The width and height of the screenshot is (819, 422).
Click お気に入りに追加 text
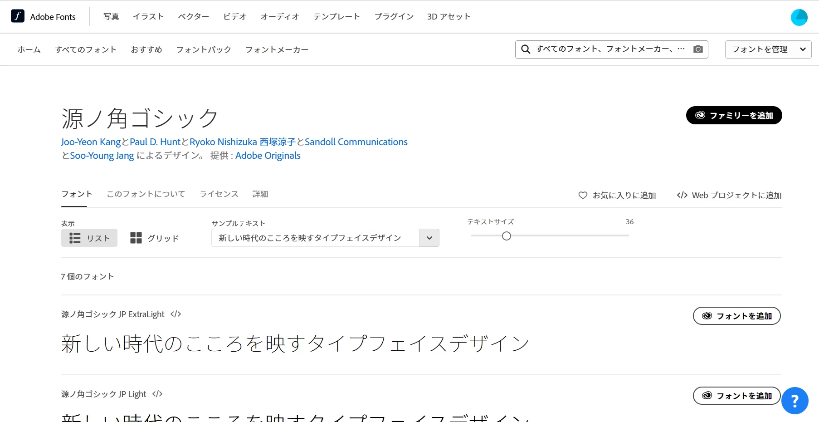point(624,196)
